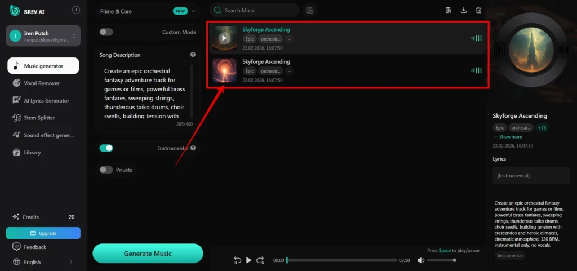Open the library books icon in top toolbar
The width and height of the screenshot is (577, 271).
coord(448,10)
